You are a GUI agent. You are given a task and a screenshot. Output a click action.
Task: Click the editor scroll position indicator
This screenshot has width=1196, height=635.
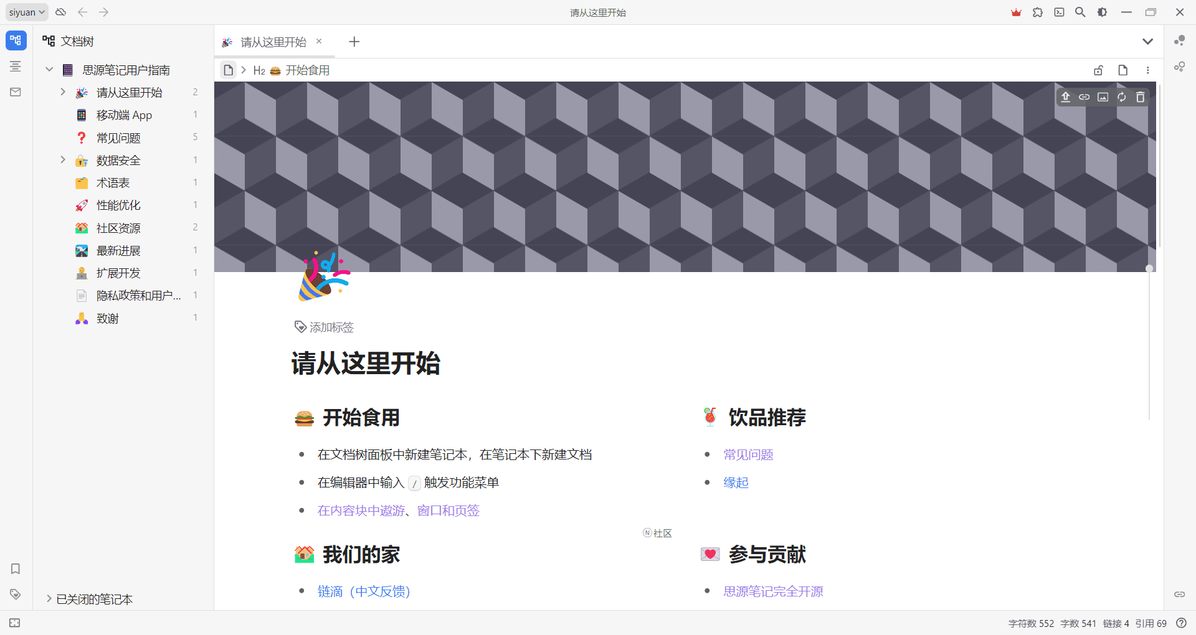[x=1149, y=269]
